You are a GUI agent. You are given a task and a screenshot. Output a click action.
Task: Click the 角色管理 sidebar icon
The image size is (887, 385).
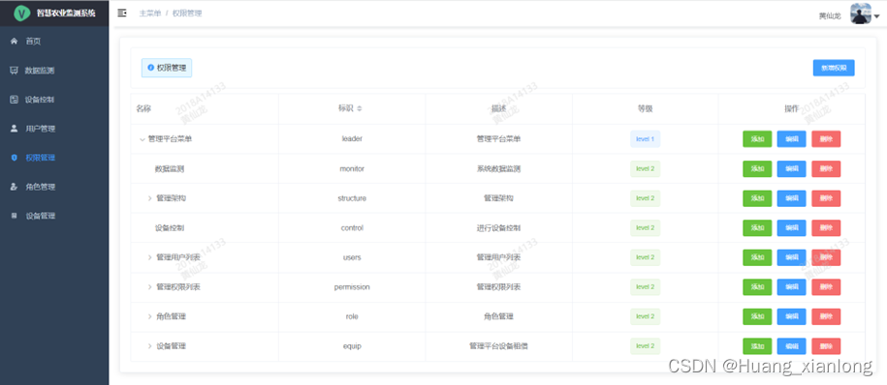pyautogui.click(x=15, y=187)
